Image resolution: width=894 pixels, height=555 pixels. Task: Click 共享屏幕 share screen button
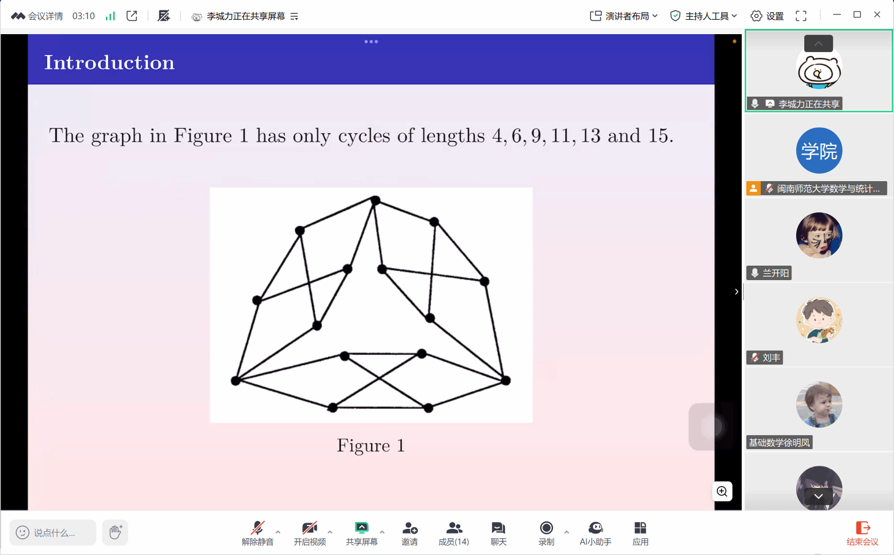pyautogui.click(x=362, y=533)
